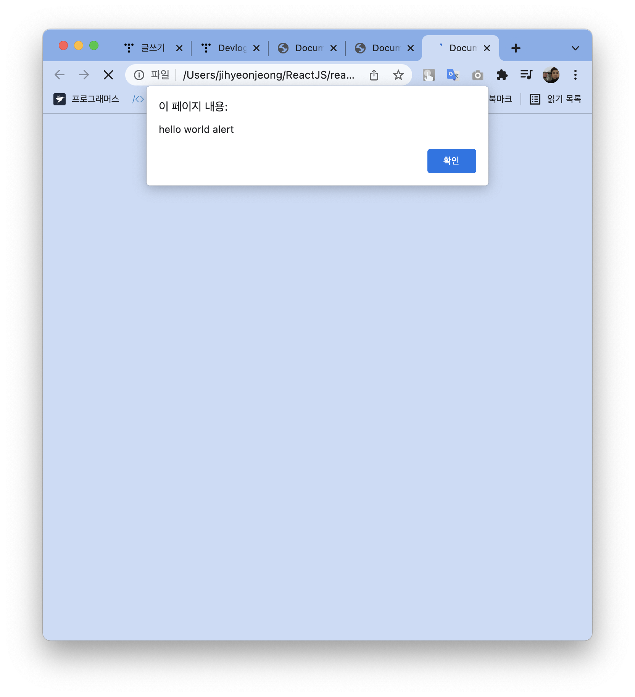The height and width of the screenshot is (697, 635).
Task: Click the 확인 button in alert dialog
Action: [x=451, y=161]
